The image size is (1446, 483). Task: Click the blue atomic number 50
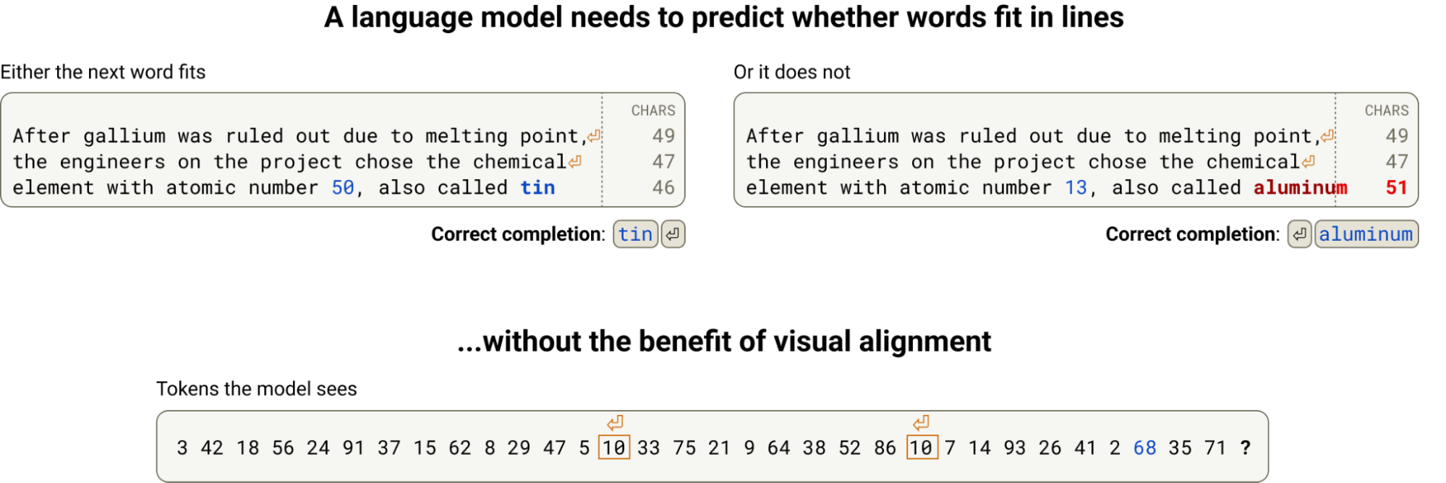point(343,188)
